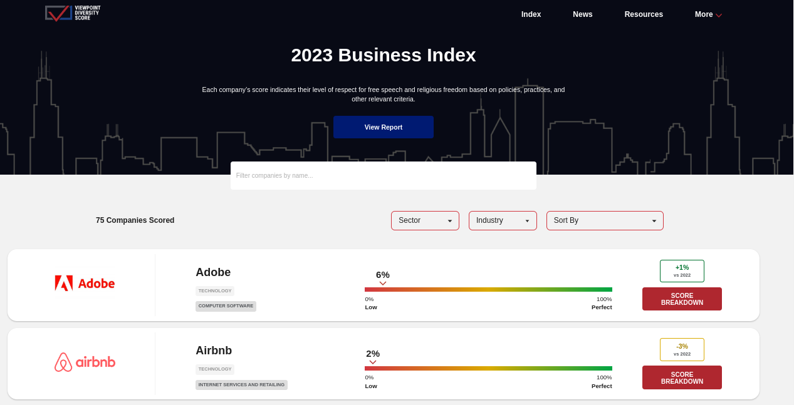The height and width of the screenshot is (405, 794).
Task: Click the Viewpoint Diversity Score logo
Action: pyautogui.click(x=73, y=13)
